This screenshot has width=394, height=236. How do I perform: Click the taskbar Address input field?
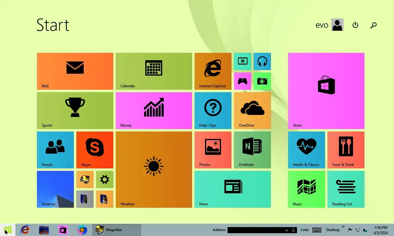pos(255,230)
